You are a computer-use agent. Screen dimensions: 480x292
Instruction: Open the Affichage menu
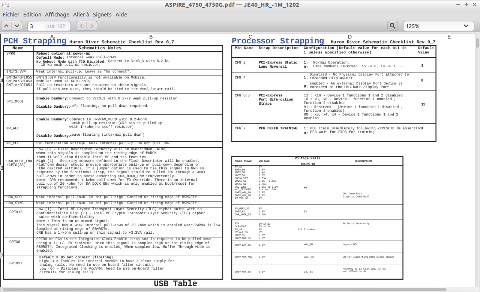pyautogui.click(x=57, y=15)
